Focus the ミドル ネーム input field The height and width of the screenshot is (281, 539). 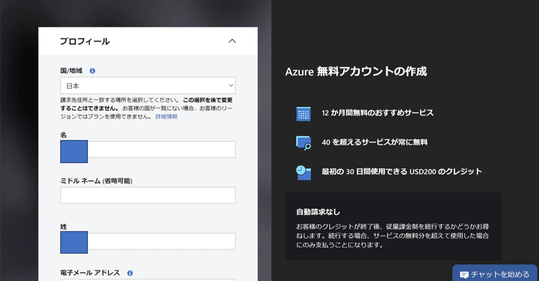[148, 196]
